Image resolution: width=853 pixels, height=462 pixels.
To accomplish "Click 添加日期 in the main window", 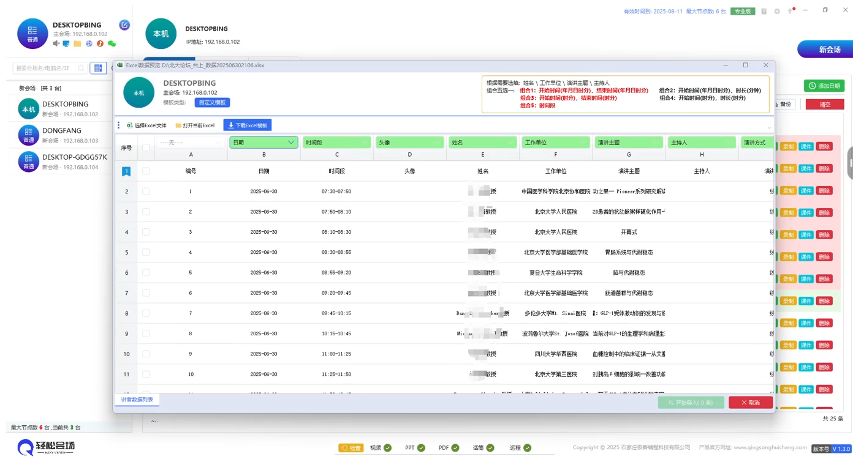I will point(824,86).
